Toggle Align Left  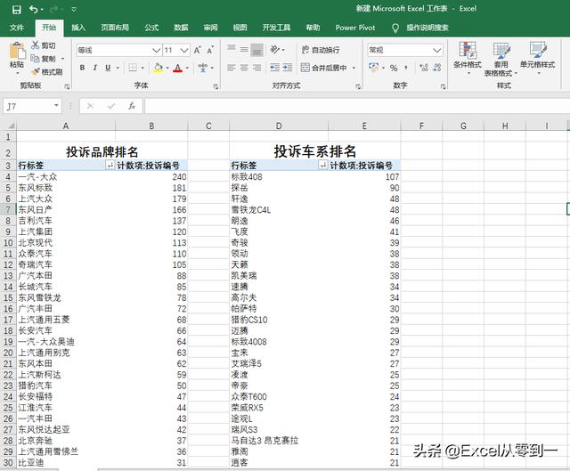pos(232,68)
